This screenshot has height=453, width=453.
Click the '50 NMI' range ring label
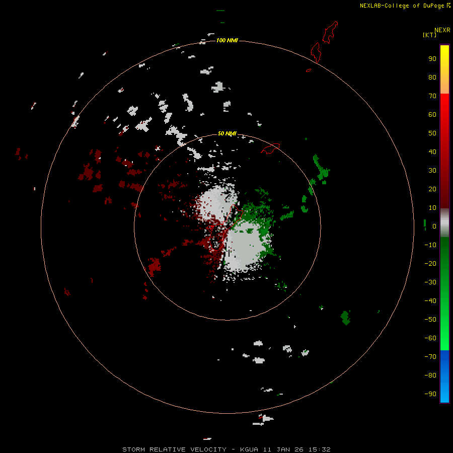(227, 133)
